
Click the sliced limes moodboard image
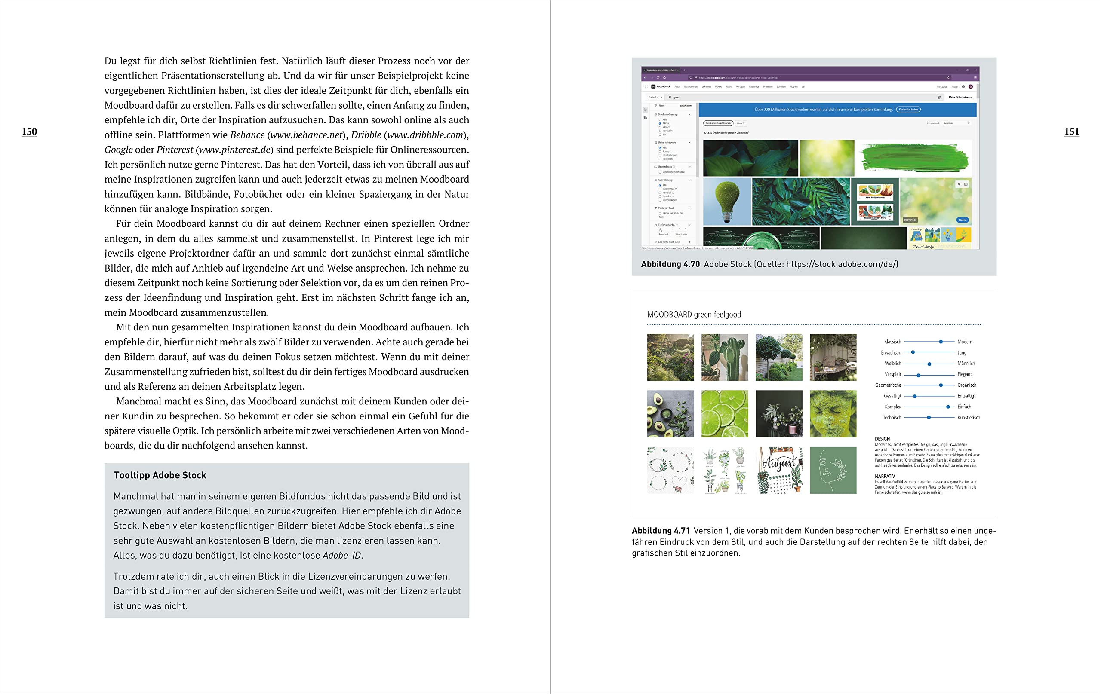click(725, 414)
